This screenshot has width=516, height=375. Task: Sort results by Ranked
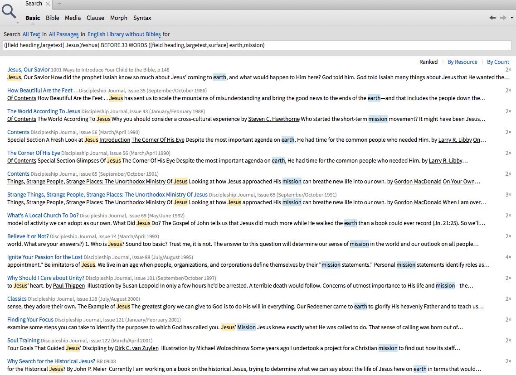pos(428,62)
